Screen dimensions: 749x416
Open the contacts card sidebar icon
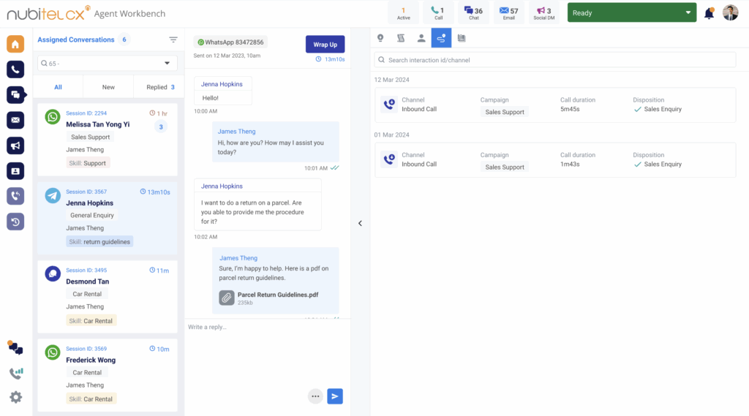coord(15,171)
